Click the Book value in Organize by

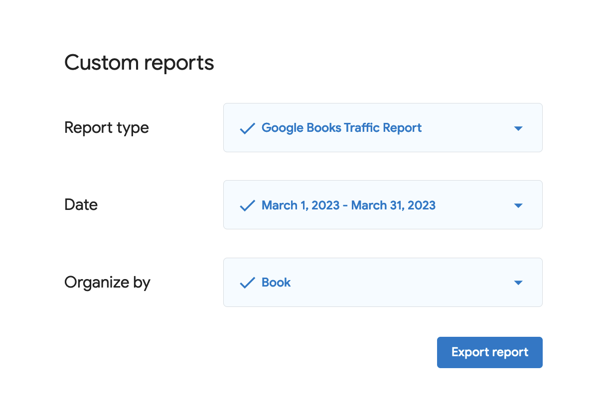276,283
